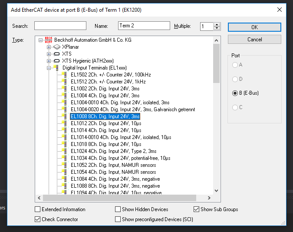The height and width of the screenshot is (232, 293).
Task: Click the EL1034 terminal icon
Action: (x=64, y=158)
